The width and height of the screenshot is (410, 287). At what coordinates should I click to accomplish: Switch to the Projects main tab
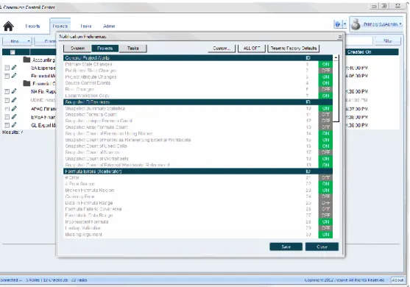(x=60, y=26)
